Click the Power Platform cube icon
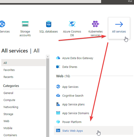This screenshot has width=134, height=137. [58, 122]
